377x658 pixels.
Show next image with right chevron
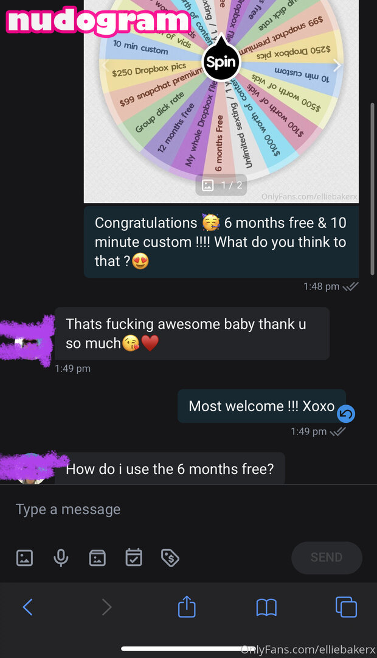[337, 65]
